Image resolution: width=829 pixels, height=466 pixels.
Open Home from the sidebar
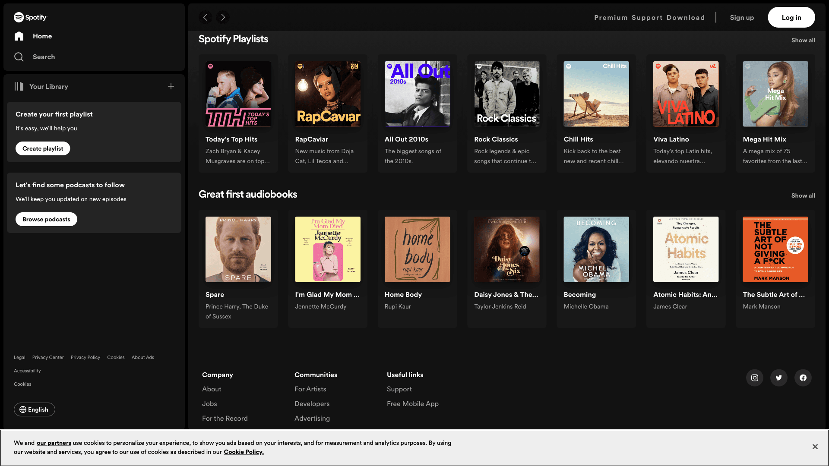coord(33,36)
